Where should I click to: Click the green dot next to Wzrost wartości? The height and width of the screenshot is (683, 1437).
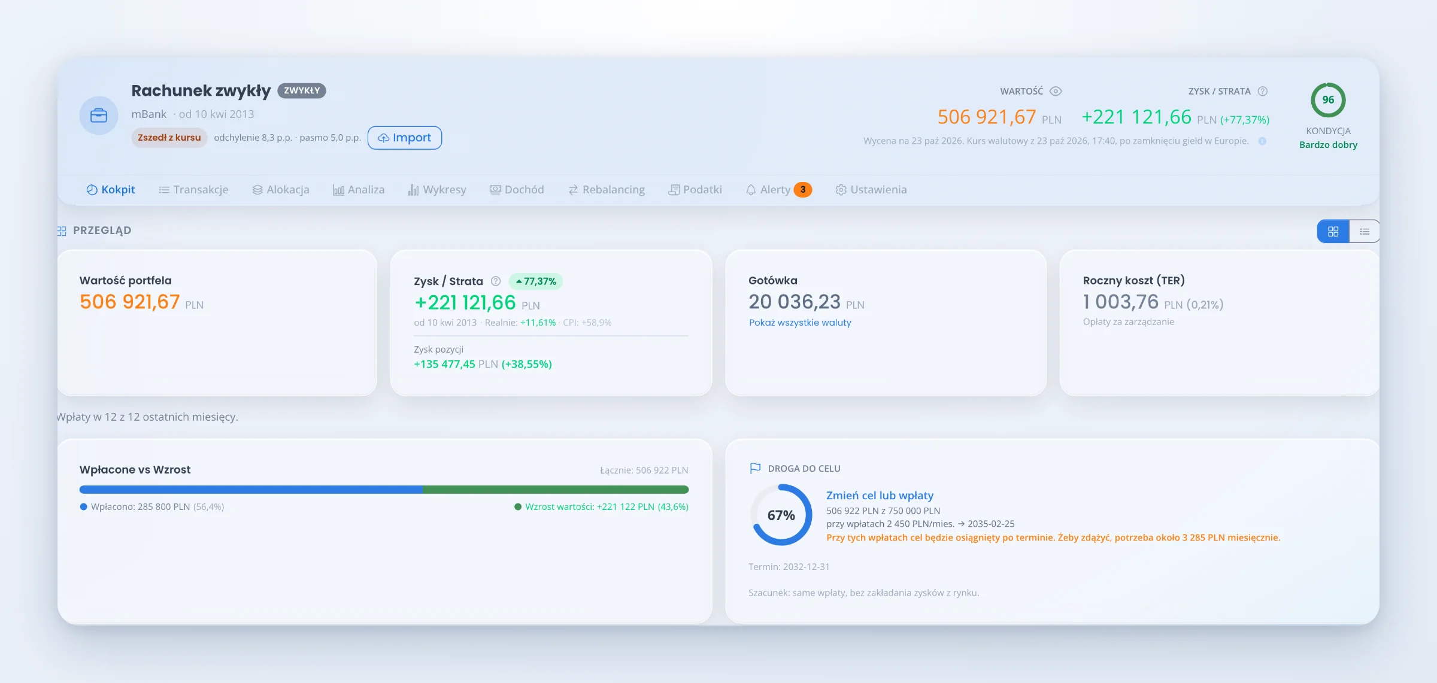click(518, 507)
